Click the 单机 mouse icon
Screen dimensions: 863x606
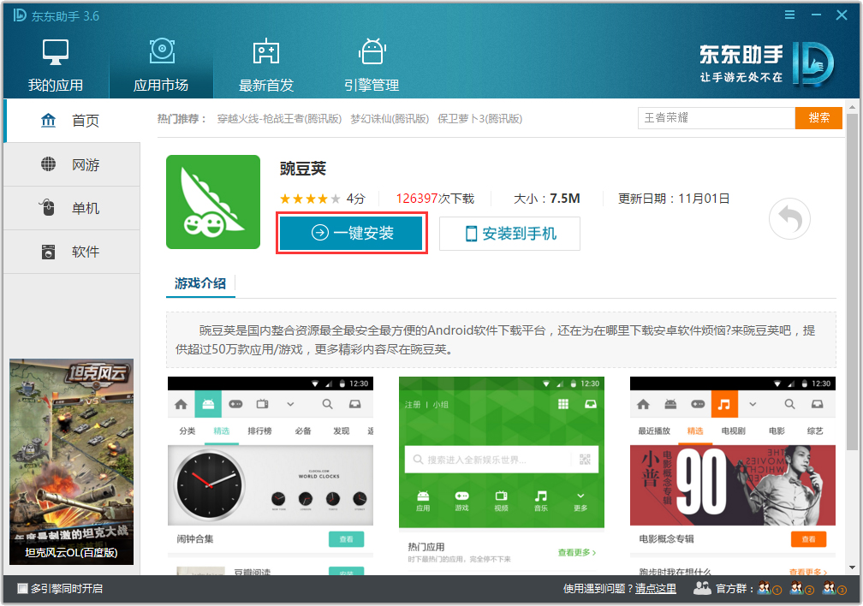coord(48,207)
